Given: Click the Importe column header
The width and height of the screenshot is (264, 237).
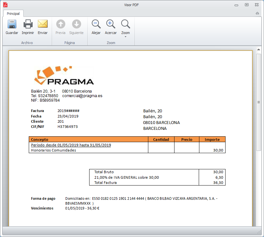Looking at the screenshot, I should (x=212, y=140).
